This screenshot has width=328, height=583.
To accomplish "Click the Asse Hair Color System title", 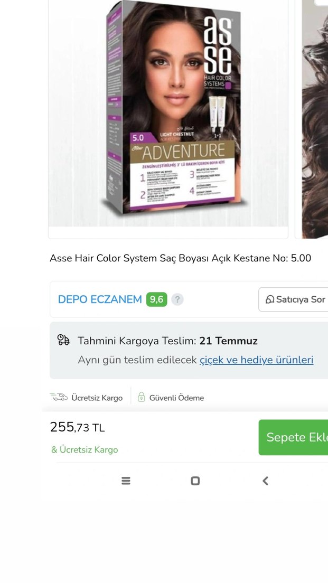I will (x=180, y=258).
